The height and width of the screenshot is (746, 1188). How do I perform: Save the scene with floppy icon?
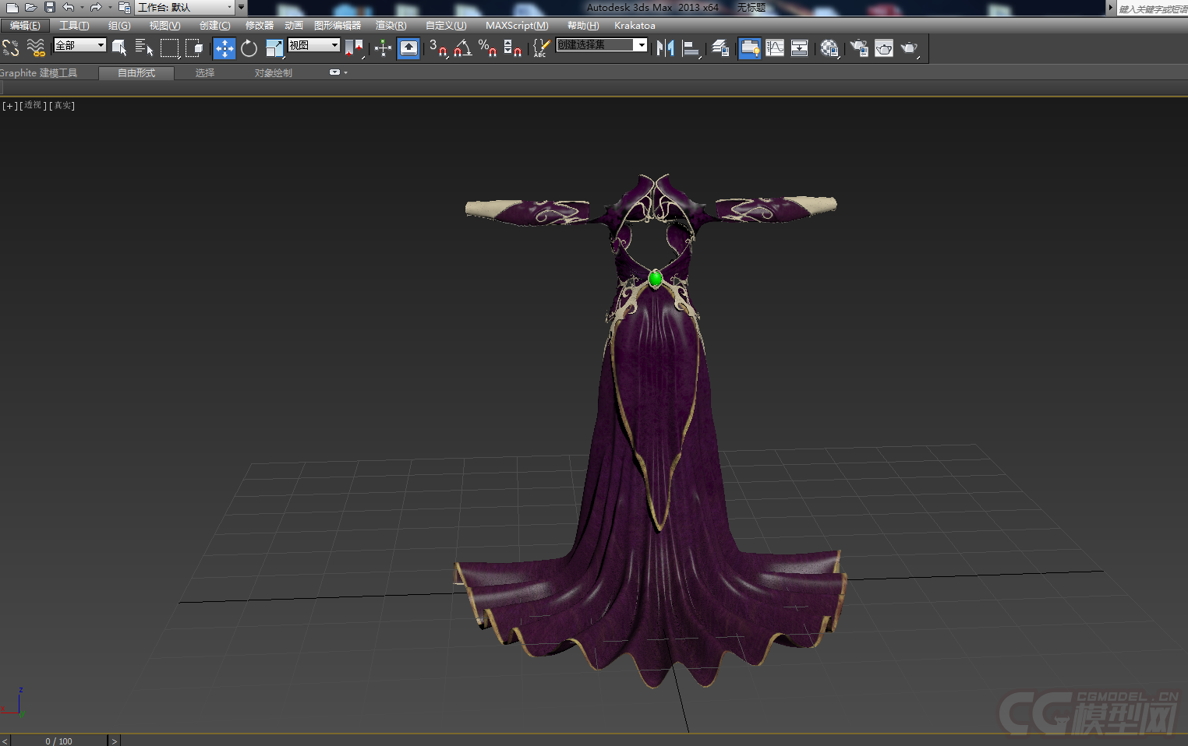[x=49, y=7]
